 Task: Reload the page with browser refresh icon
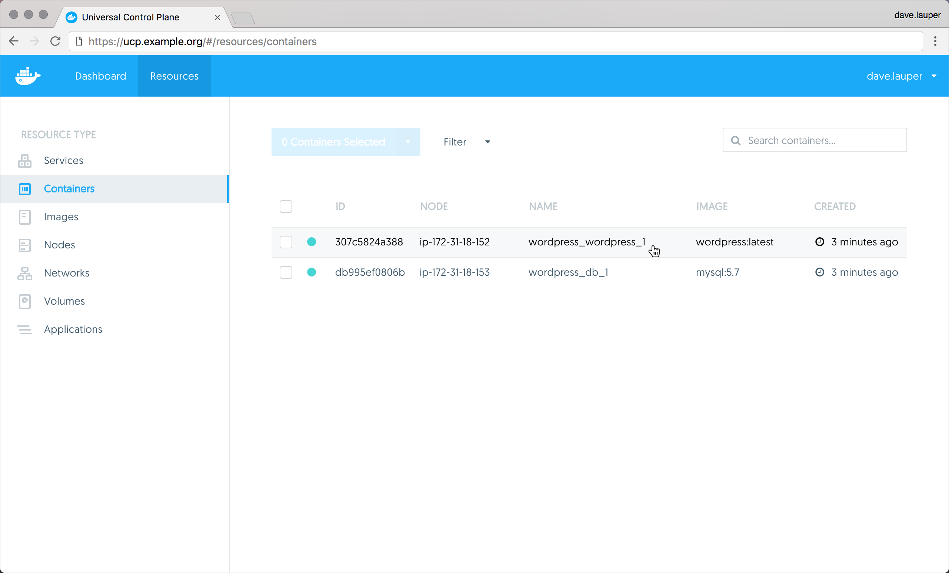[x=56, y=41]
